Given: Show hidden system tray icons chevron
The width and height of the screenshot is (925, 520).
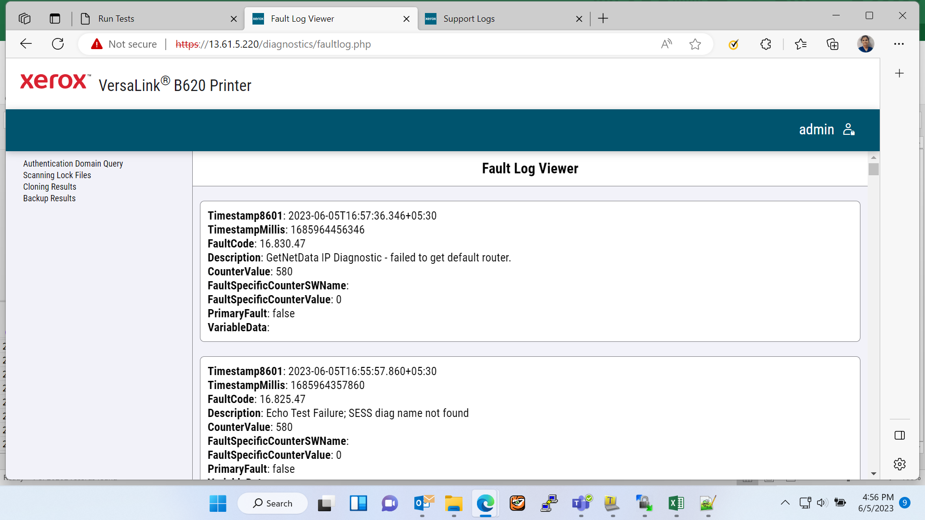Looking at the screenshot, I should click(x=785, y=503).
